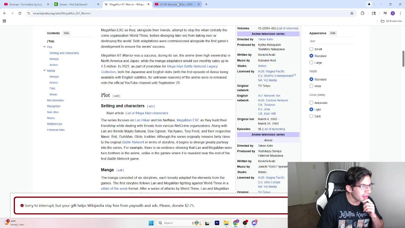
Task: Close the MegaMan NT Warrior Wikipedia tab
Action: pyautogui.click(x=148, y=4)
